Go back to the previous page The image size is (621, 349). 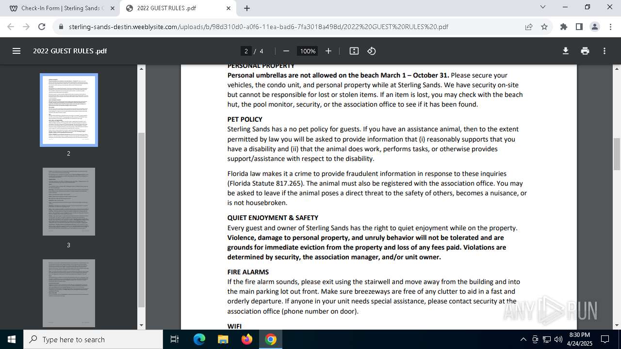pos(11,27)
